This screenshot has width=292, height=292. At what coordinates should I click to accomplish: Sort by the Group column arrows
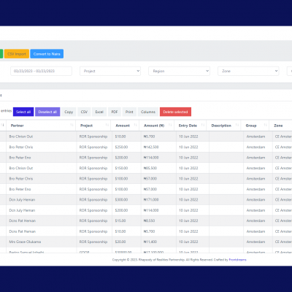(266, 125)
